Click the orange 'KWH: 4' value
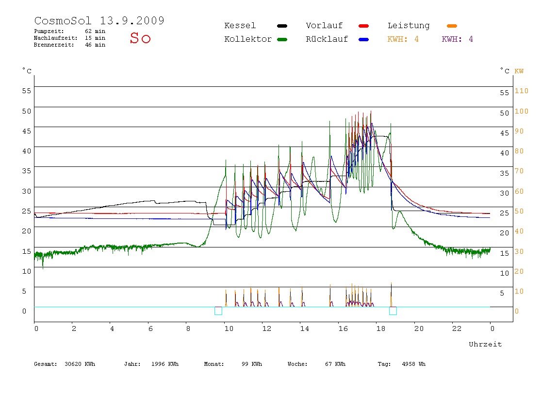 pyautogui.click(x=403, y=39)
